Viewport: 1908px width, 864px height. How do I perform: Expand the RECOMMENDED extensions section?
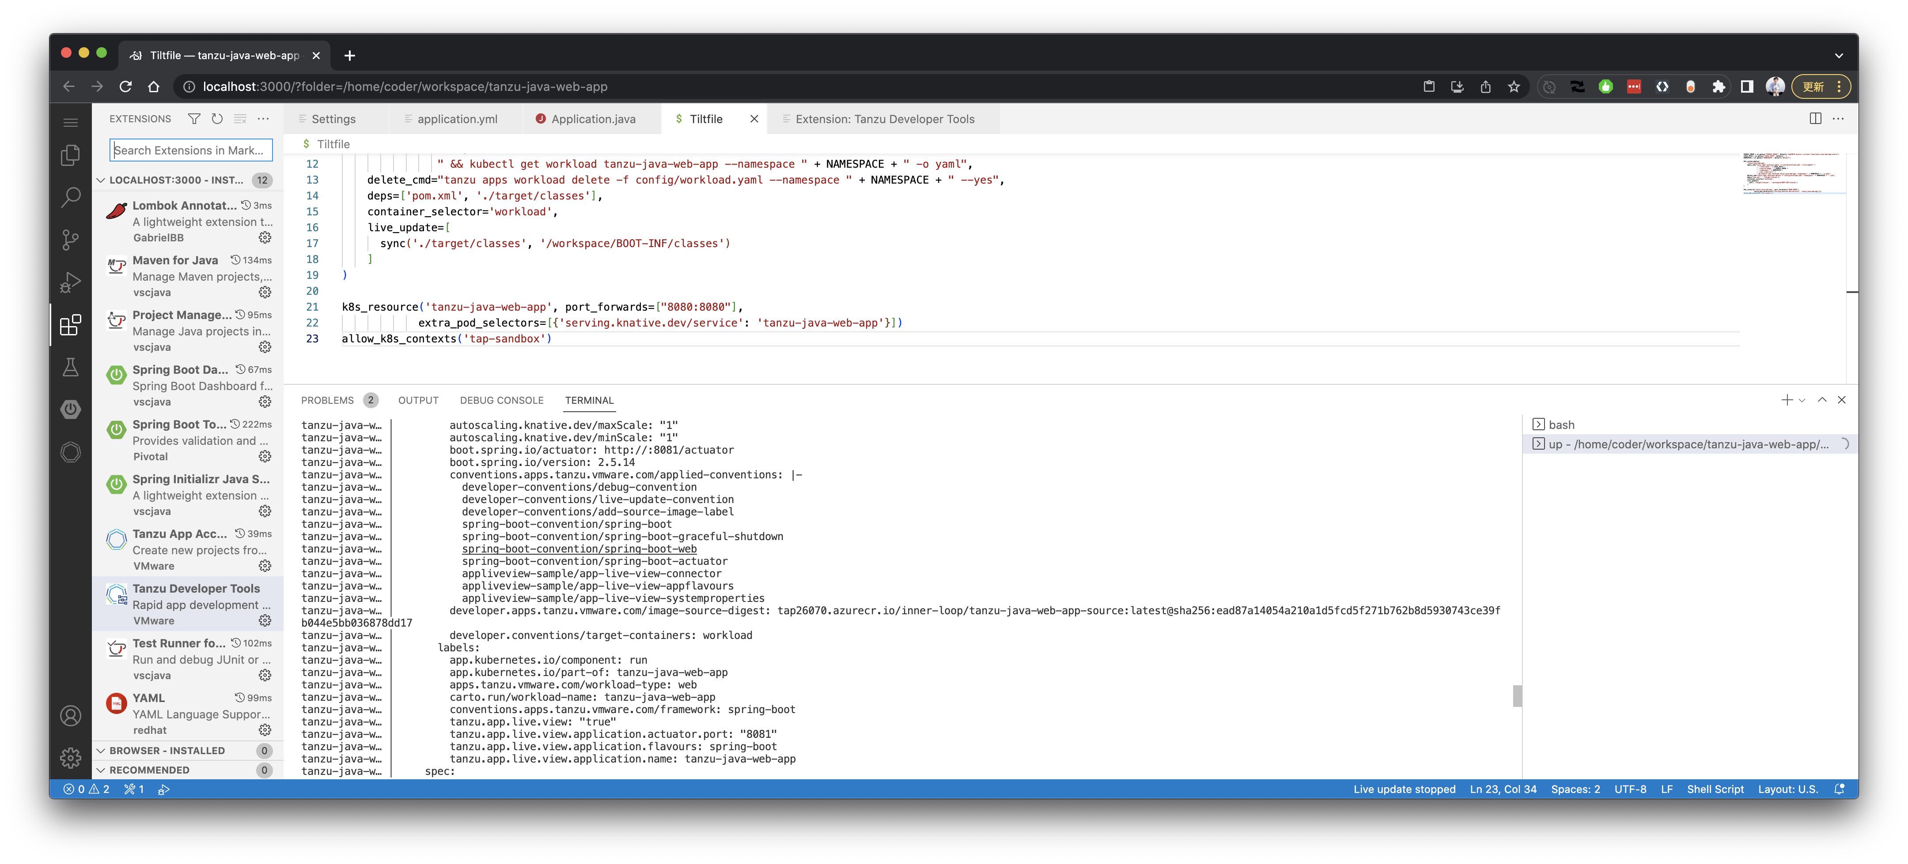[x=102, y=770]
